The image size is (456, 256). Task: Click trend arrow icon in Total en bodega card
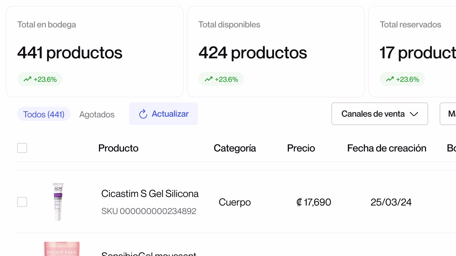[x=27, y=79]
